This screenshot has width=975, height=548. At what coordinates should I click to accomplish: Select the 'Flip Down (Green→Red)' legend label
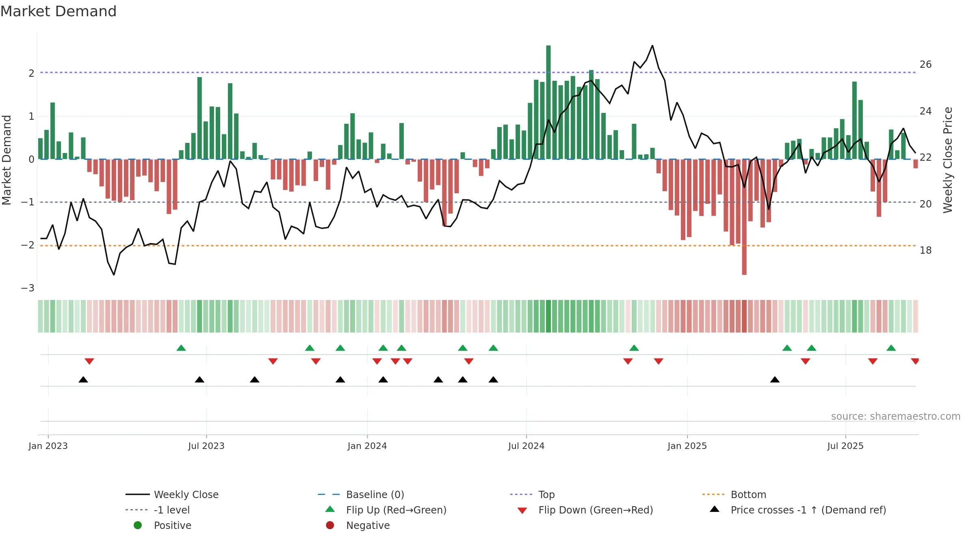[596, 510]
